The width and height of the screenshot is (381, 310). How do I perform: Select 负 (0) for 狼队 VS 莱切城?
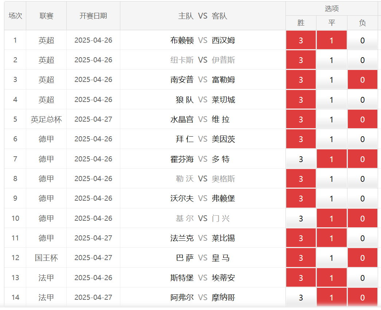point(362,99)
